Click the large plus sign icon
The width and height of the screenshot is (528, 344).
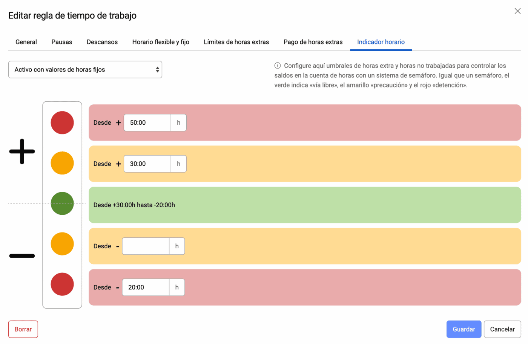(x=22, y=151)
